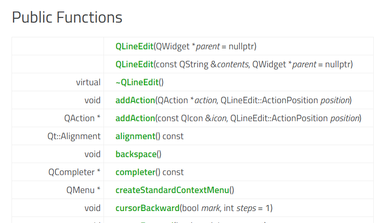
Task: Click QLineEdit::ActionPosition in void addAction row
Action: (269, 100)
